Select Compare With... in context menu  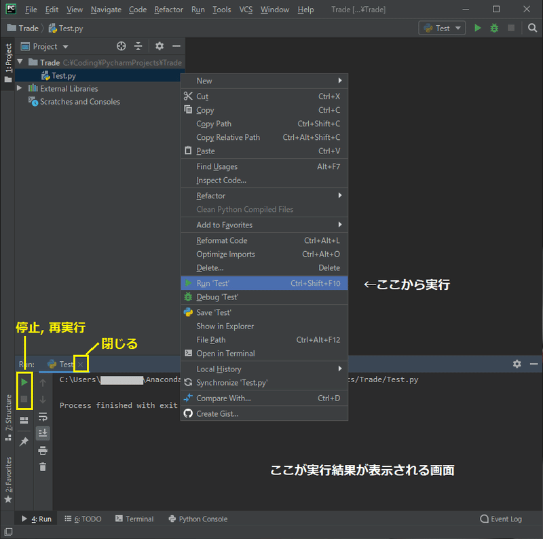pyautogui.click(x=264, y=398)
